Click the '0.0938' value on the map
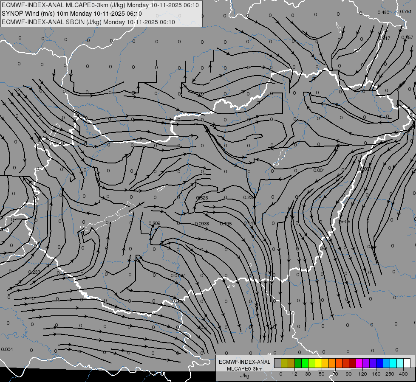Viewport: 416px width, 382px height. point(202,224)
